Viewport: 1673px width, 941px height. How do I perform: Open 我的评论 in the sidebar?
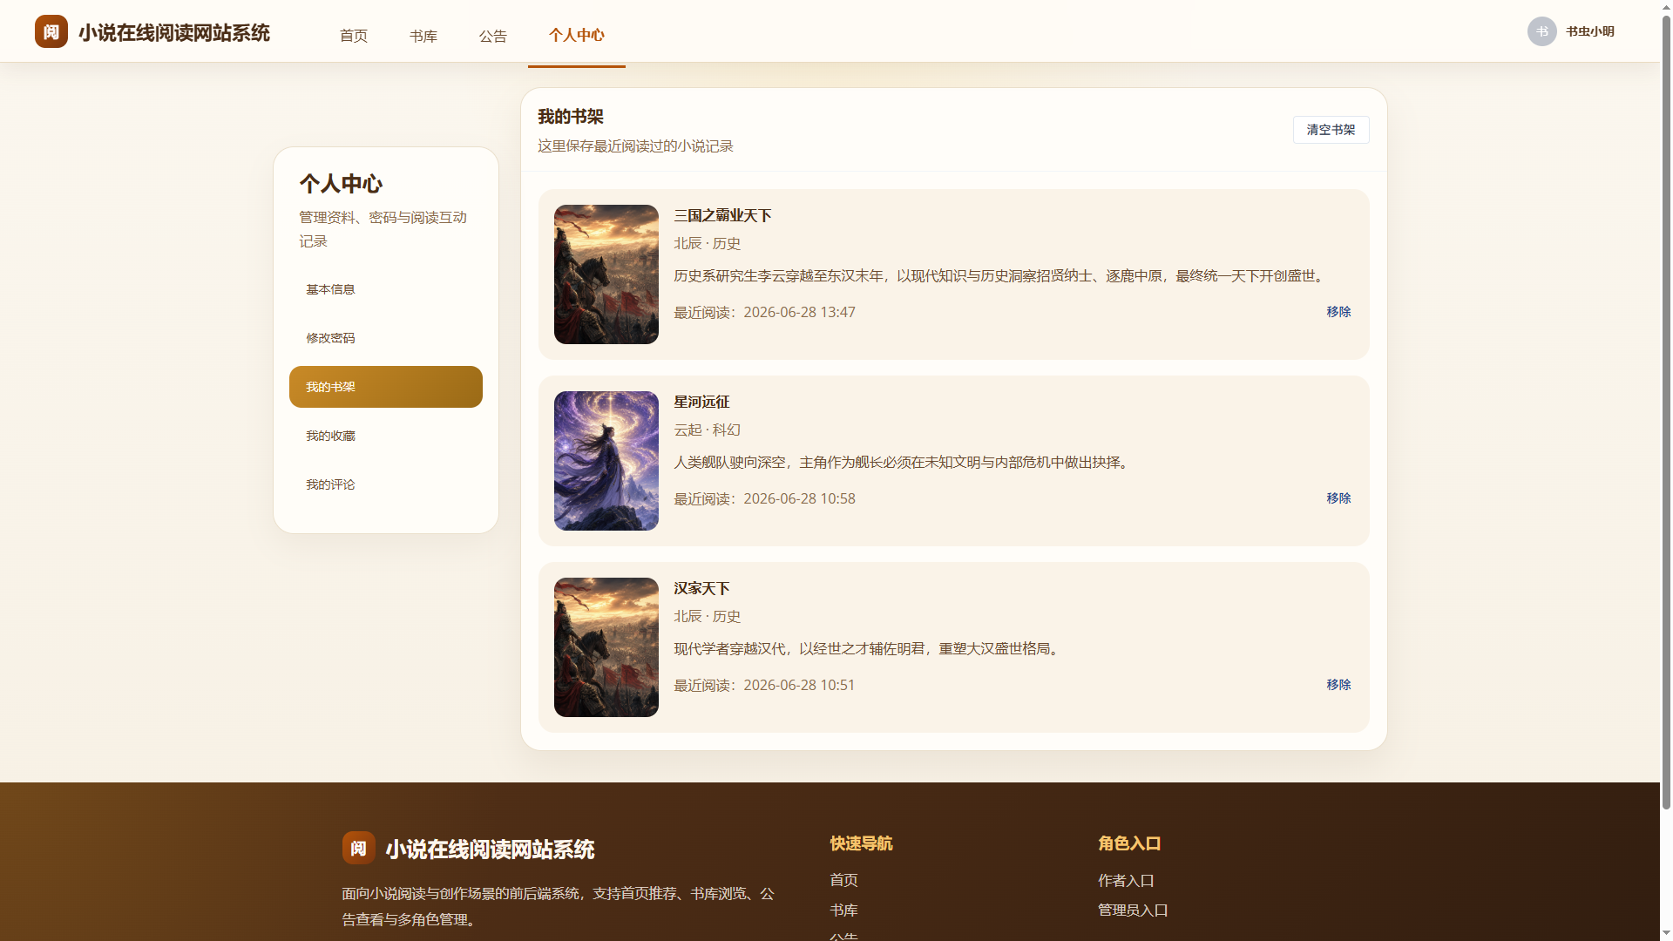386,484
